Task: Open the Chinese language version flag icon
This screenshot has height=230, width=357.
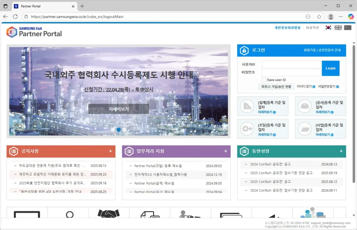Action: coord(348,27)
